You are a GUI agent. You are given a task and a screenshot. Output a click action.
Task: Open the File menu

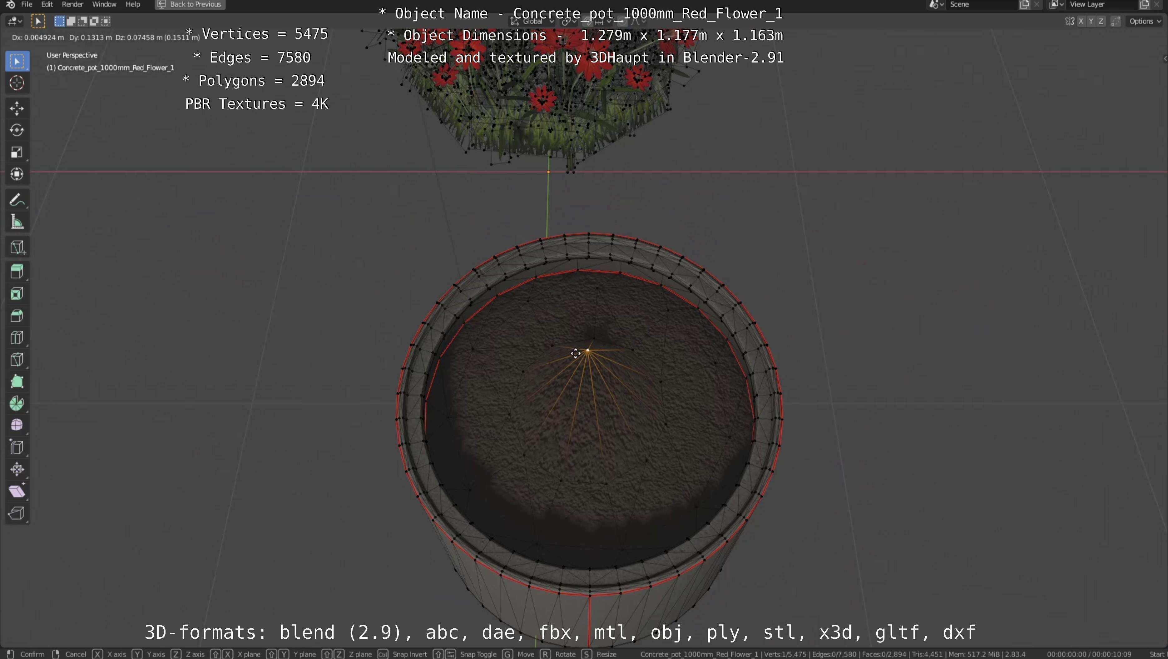pyautogui.click(x=27, y=4)
